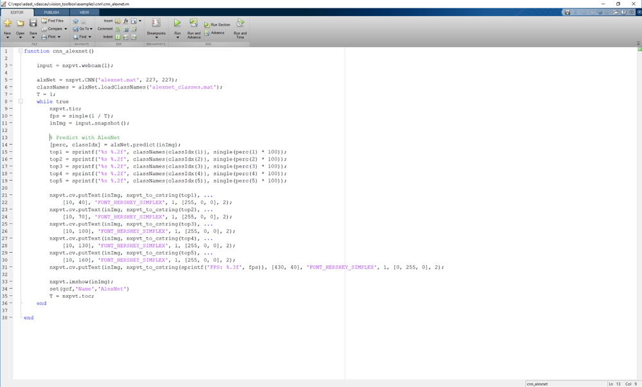The height and width of the screenshot is (387, 642).
Task: Click the Open folder icon
Action: click(x=20, y=23)
